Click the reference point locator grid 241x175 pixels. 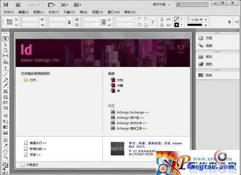(10, 22)
